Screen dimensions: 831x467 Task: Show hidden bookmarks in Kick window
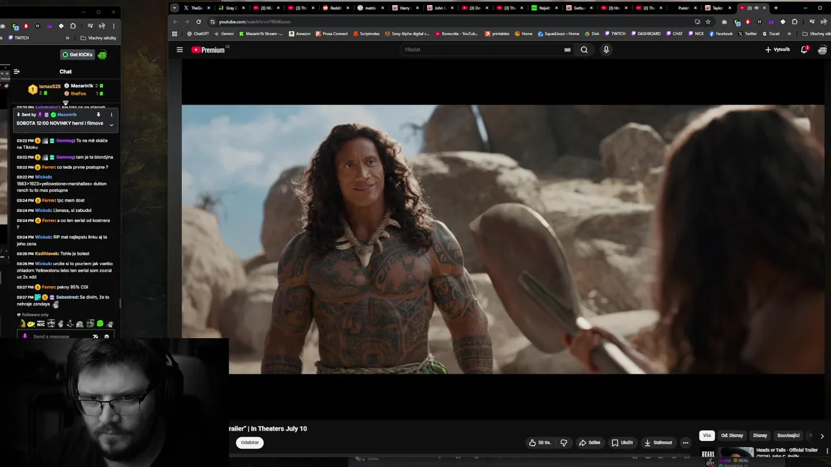(x=68, y=38)
